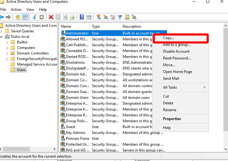
Task: Click tree pane scroll right arrow
Action: [x=54, y=149]
